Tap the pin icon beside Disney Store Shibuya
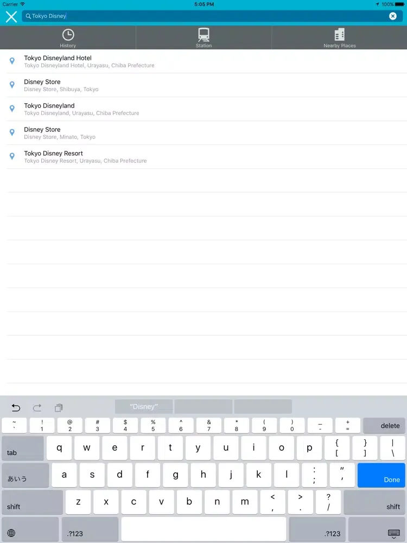407x543 pixels. pyautogui.click(x=12, y=85)
